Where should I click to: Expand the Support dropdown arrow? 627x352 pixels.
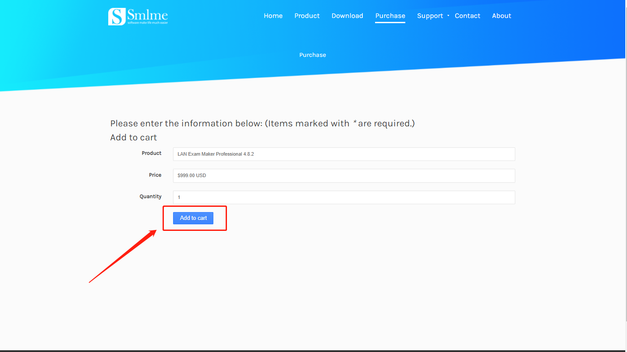pos(448,16)
